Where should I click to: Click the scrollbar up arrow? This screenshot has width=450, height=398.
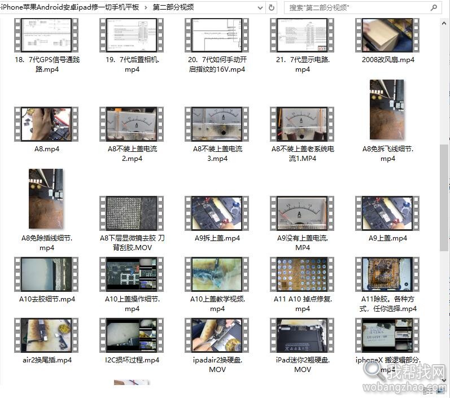click(x=444, y=24)
